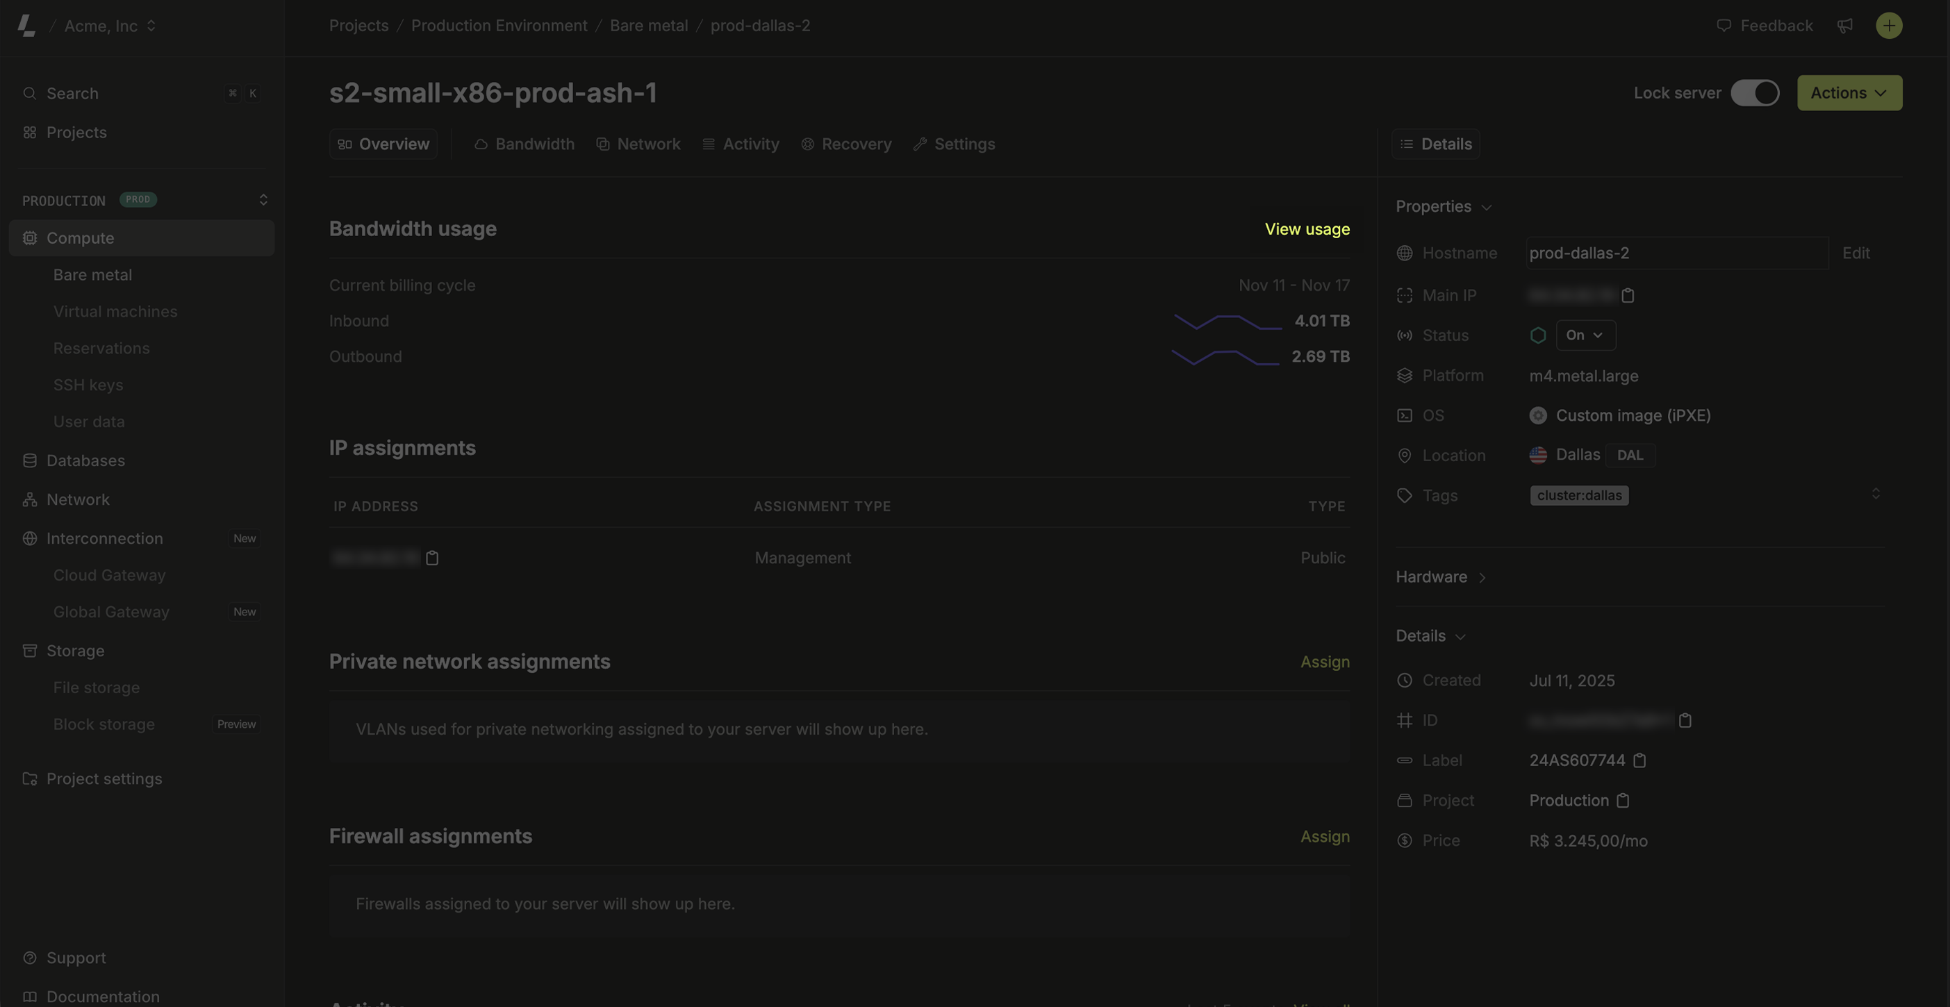Viewport: 1950px width, 1007px height.
Task: Copy the label 24AS607744
Action: point(1639,760)
